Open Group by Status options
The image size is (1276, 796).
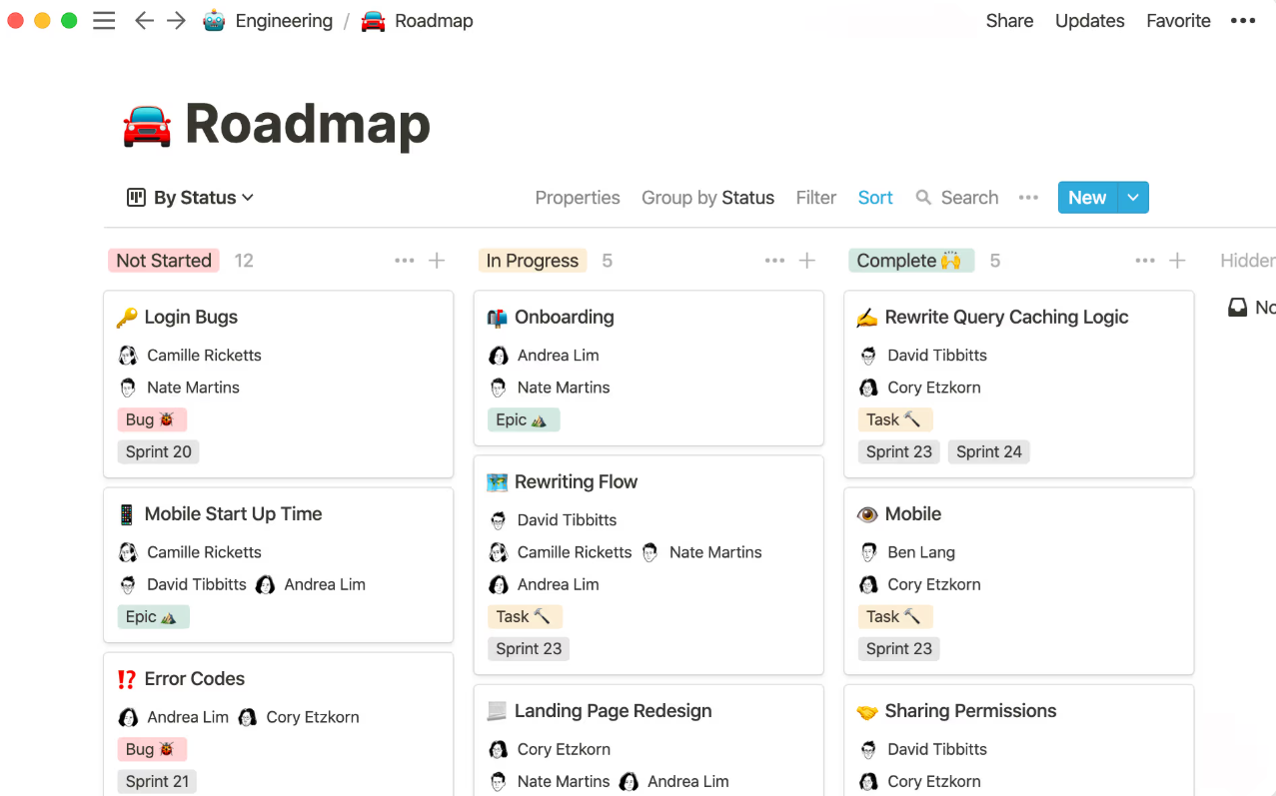click(707, 198)
